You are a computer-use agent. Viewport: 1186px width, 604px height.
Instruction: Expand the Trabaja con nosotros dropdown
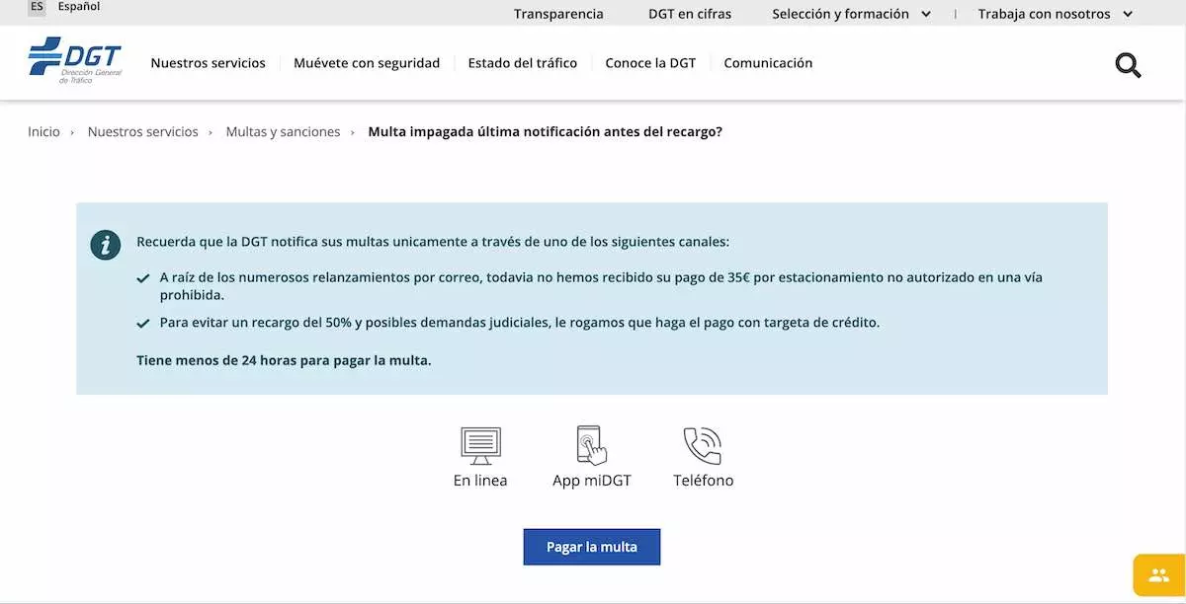(1044, 14)
